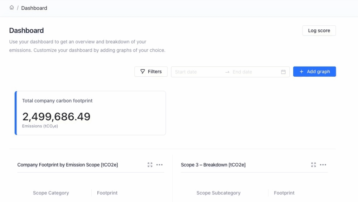Click the Add graph button

coord(314,72)
